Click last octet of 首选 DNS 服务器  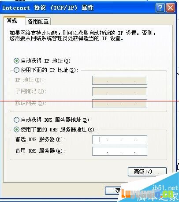point(141,140)
